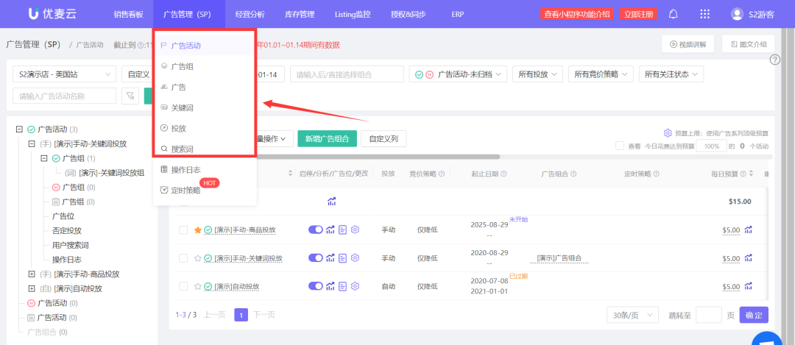Open the apps grid icon in header
The width and height of the screenshot is (795, 345).
point(704,14)
